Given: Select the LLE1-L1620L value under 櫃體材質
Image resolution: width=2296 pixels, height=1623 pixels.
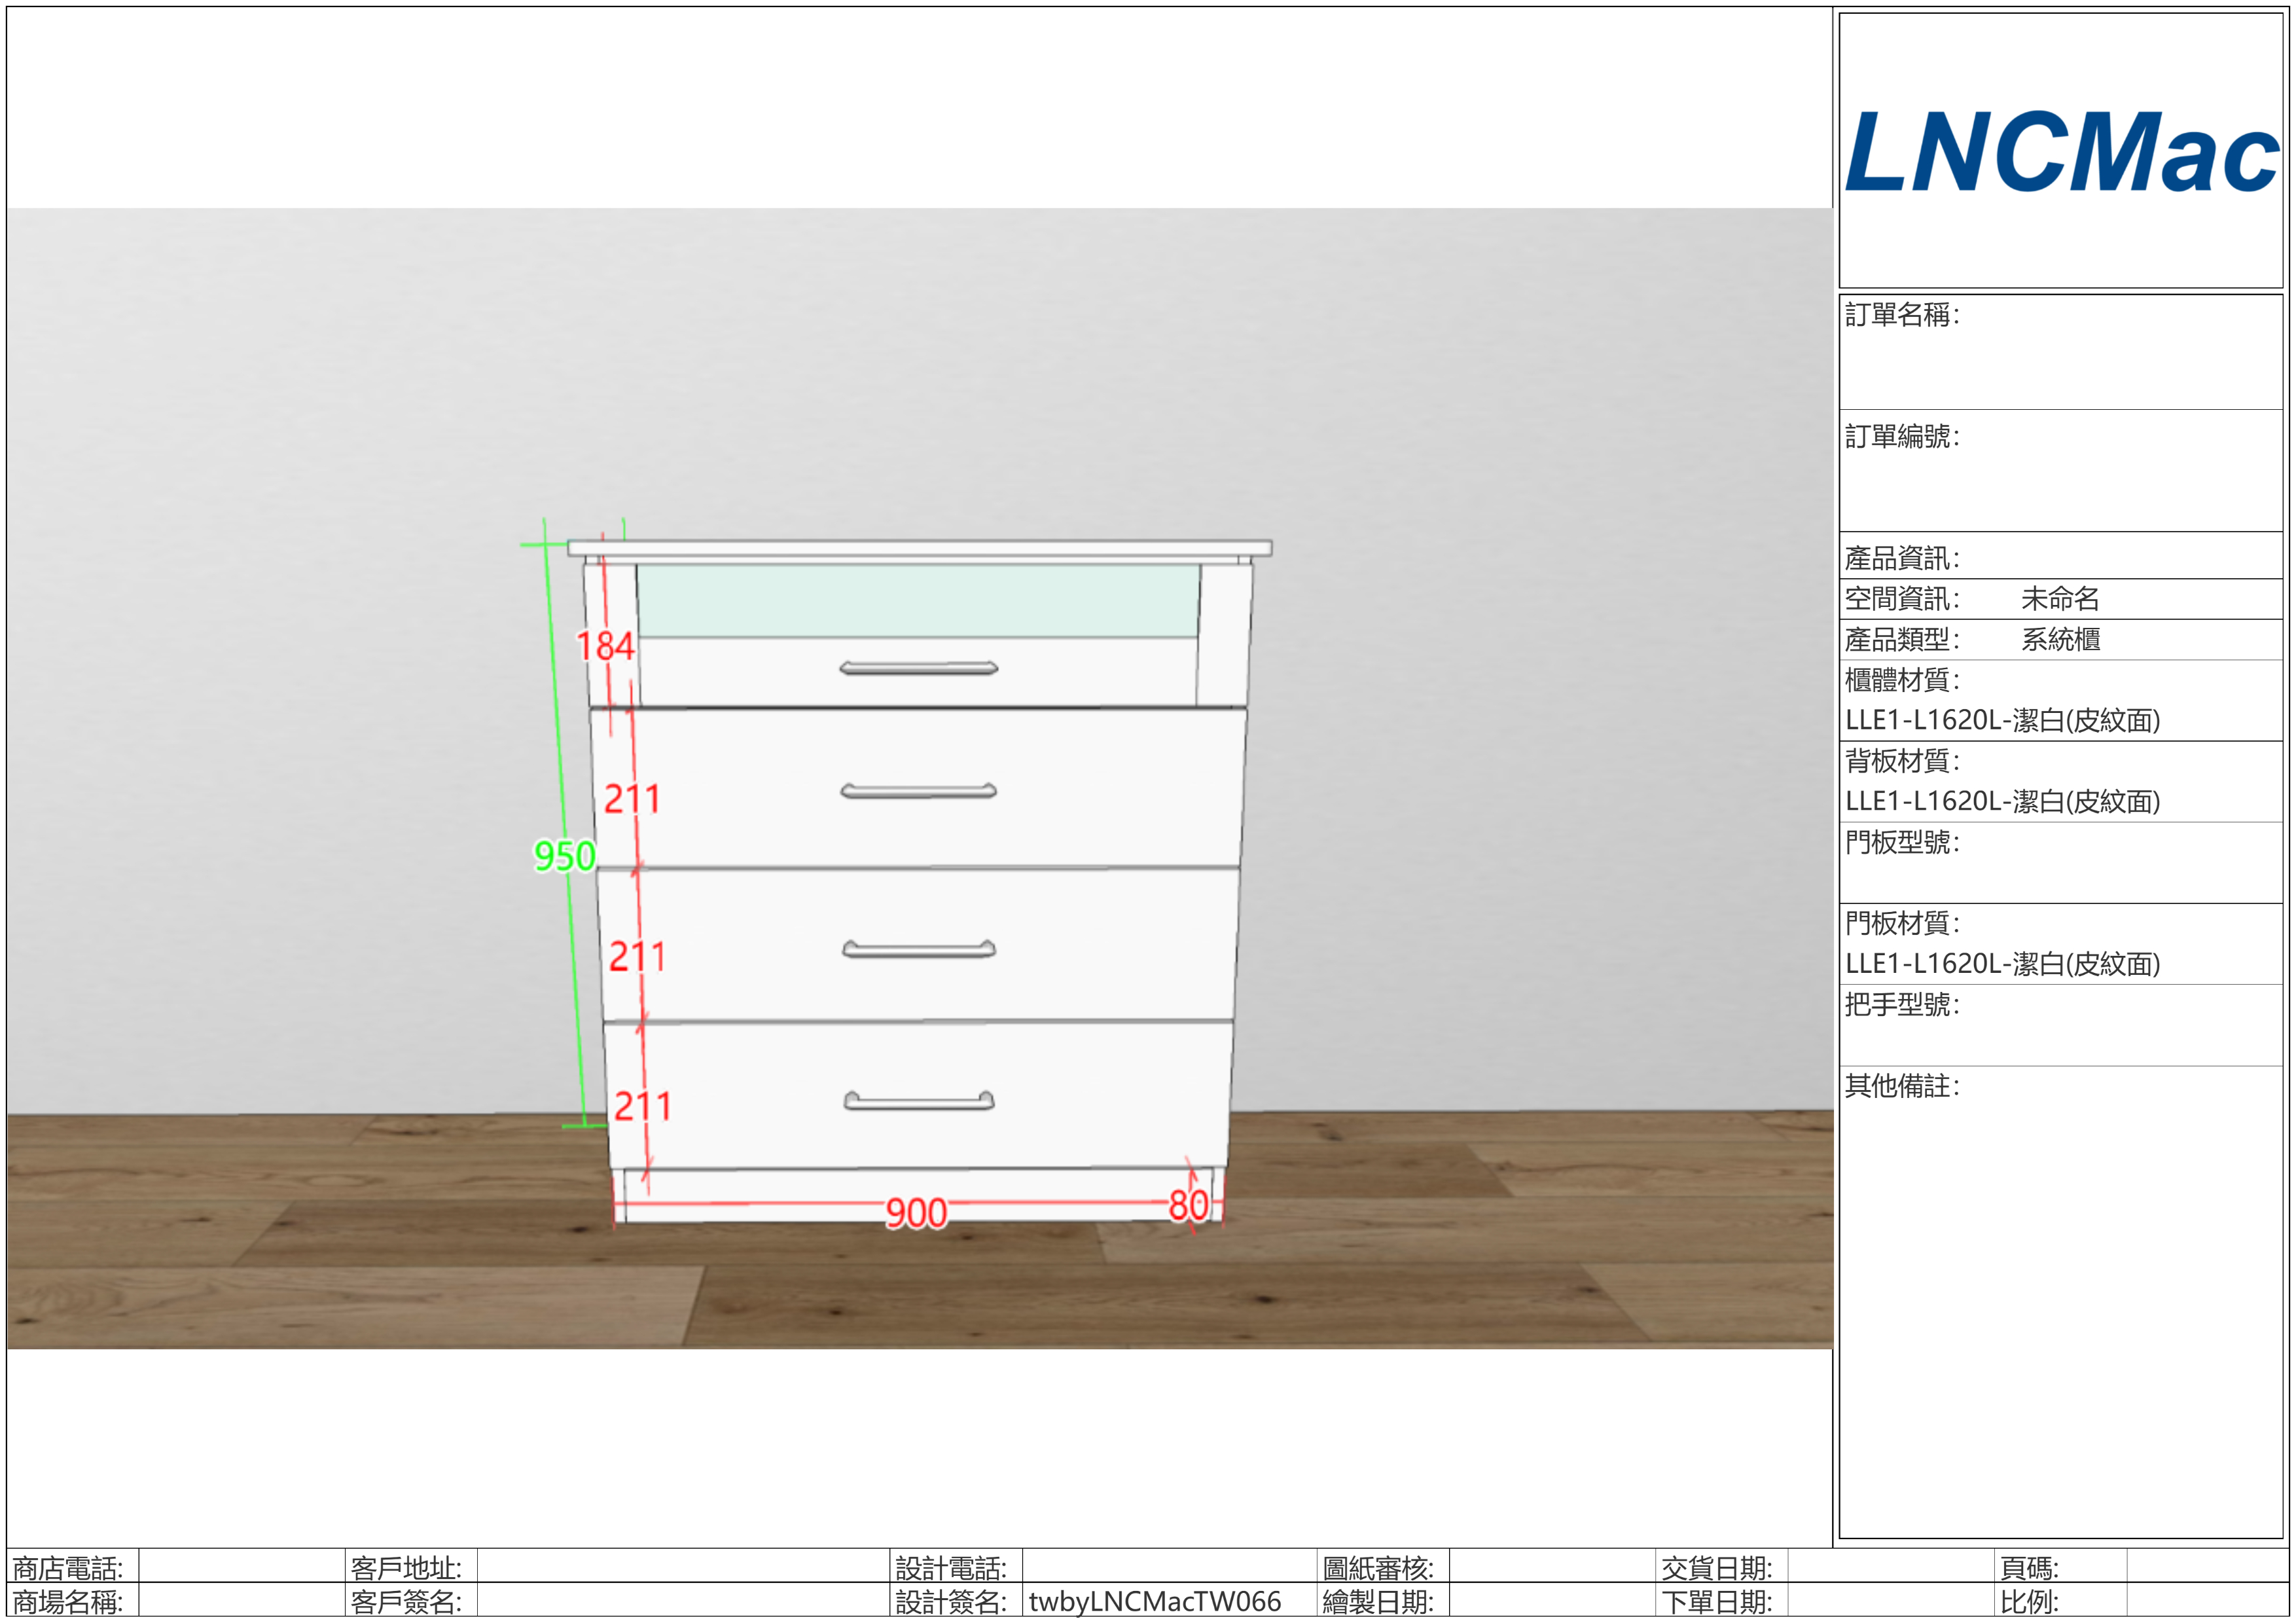Looking at the screenshot, I should click(2003, 720).
